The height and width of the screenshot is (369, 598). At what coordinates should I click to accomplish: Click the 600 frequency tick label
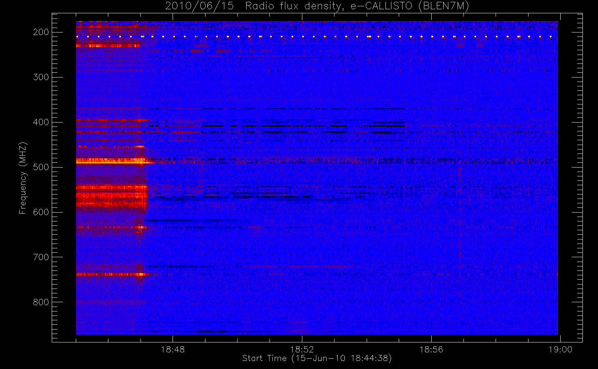pos(41,212)
